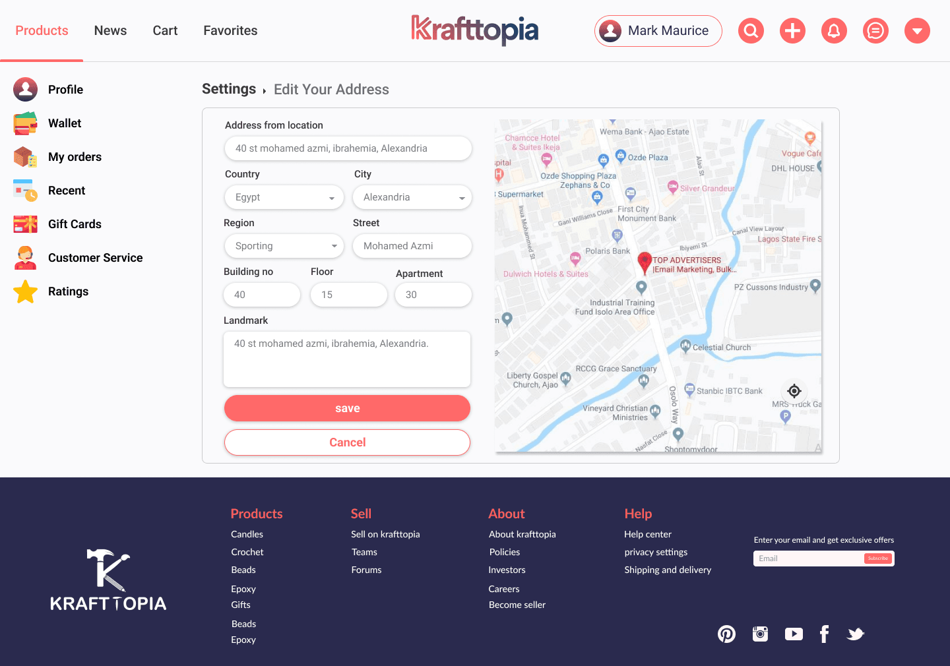Open the Region dropdown showing Sporting

pos(284,246)
